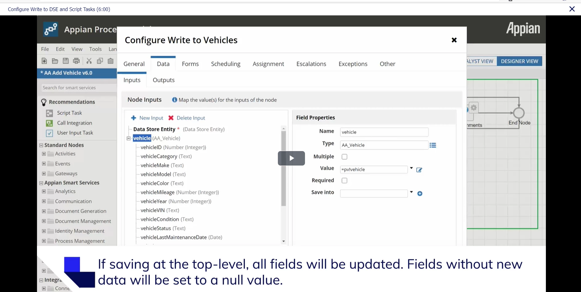
Task: Switch to the Scheduling tab
Action: coord(226,64)
